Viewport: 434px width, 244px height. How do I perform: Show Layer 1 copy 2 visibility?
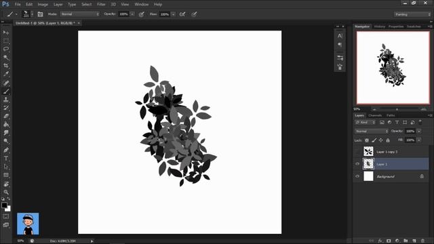tap(357, 152)
